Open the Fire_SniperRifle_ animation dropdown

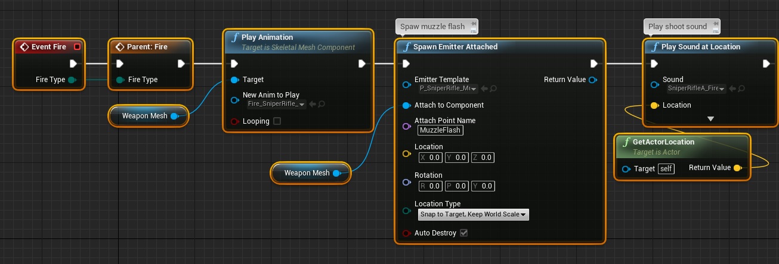tap(277, 104)
